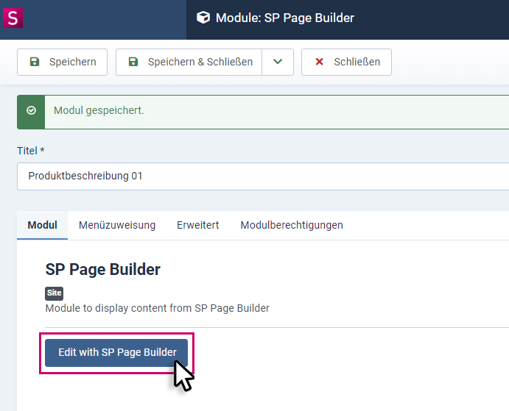Viewport: 509px width, 411px height.
Task: Click the Site badge label
Action: pos(54,293)
